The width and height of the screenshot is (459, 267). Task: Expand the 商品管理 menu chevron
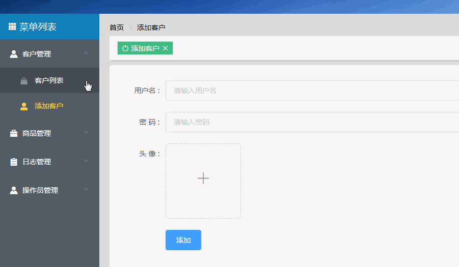click(86, 132)
